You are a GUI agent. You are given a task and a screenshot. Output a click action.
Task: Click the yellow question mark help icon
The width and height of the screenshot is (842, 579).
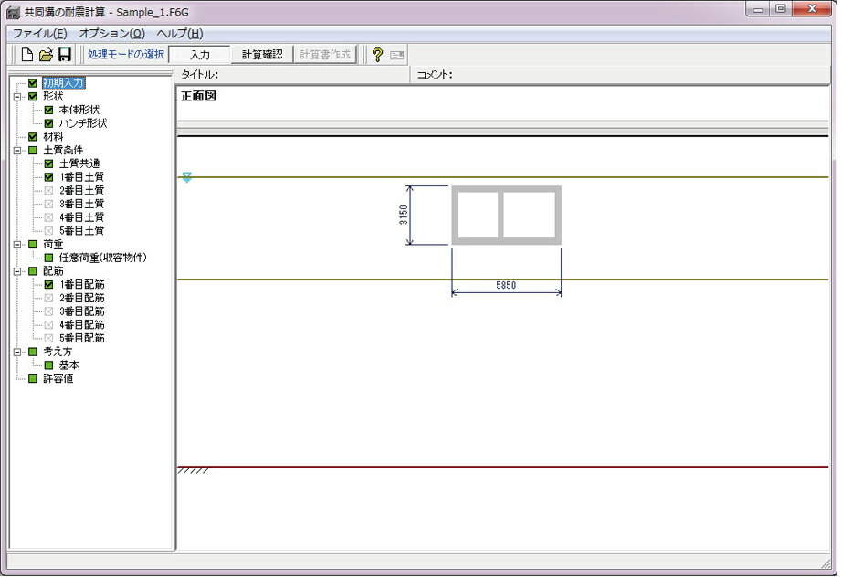tap(377, 55)
